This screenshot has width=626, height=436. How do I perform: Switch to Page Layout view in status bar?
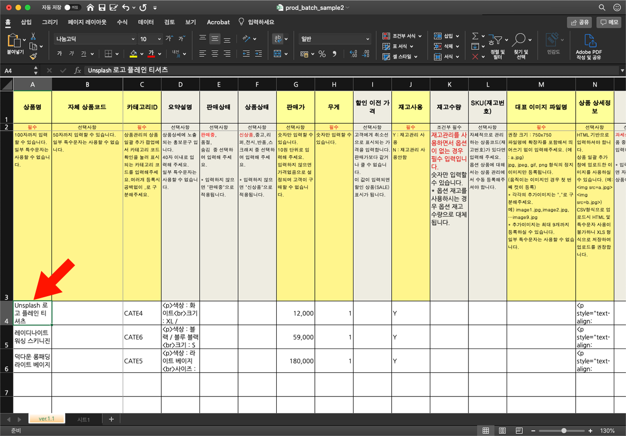[x=502, y=431]
